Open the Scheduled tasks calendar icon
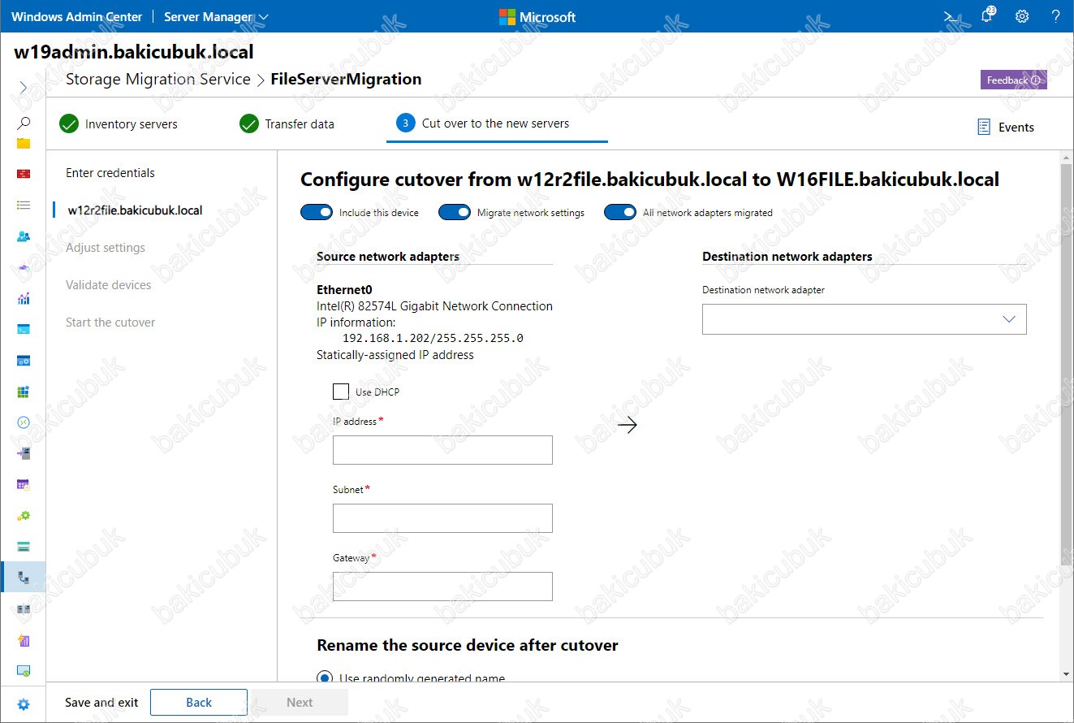 [24, 484]
